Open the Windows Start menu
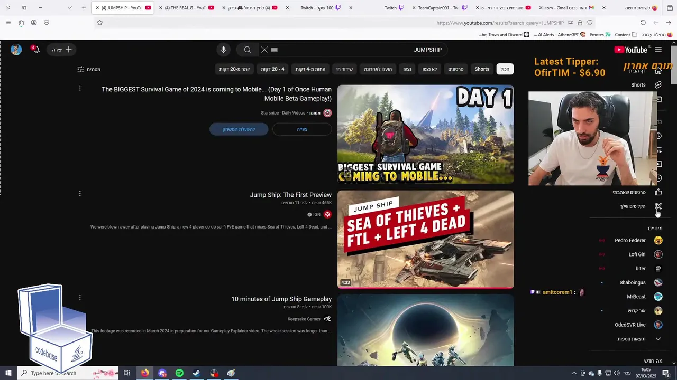 (x=8, y=373)
